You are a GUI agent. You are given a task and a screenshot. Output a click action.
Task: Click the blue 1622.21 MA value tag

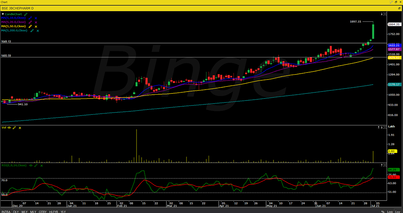click(394, 45)
